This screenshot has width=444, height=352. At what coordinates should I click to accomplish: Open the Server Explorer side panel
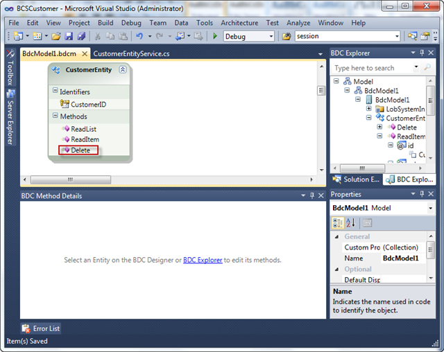point(10,117)
